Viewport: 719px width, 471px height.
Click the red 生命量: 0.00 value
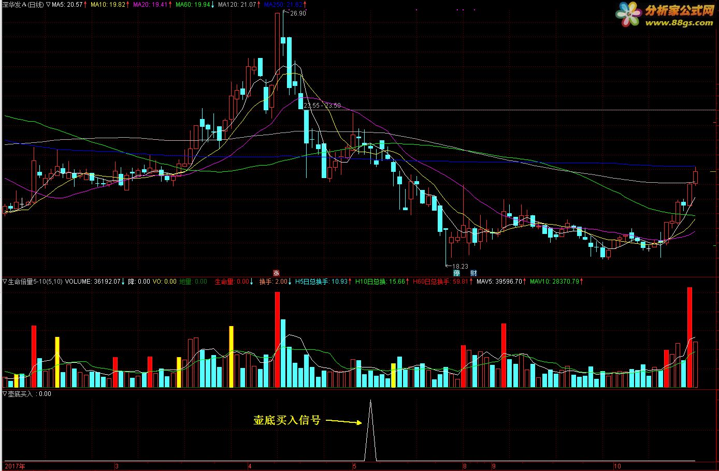(232, 282)
